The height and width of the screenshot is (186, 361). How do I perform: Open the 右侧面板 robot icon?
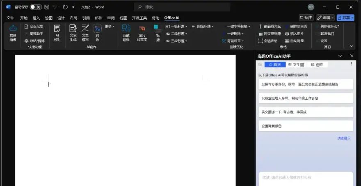tap(13, 33)
